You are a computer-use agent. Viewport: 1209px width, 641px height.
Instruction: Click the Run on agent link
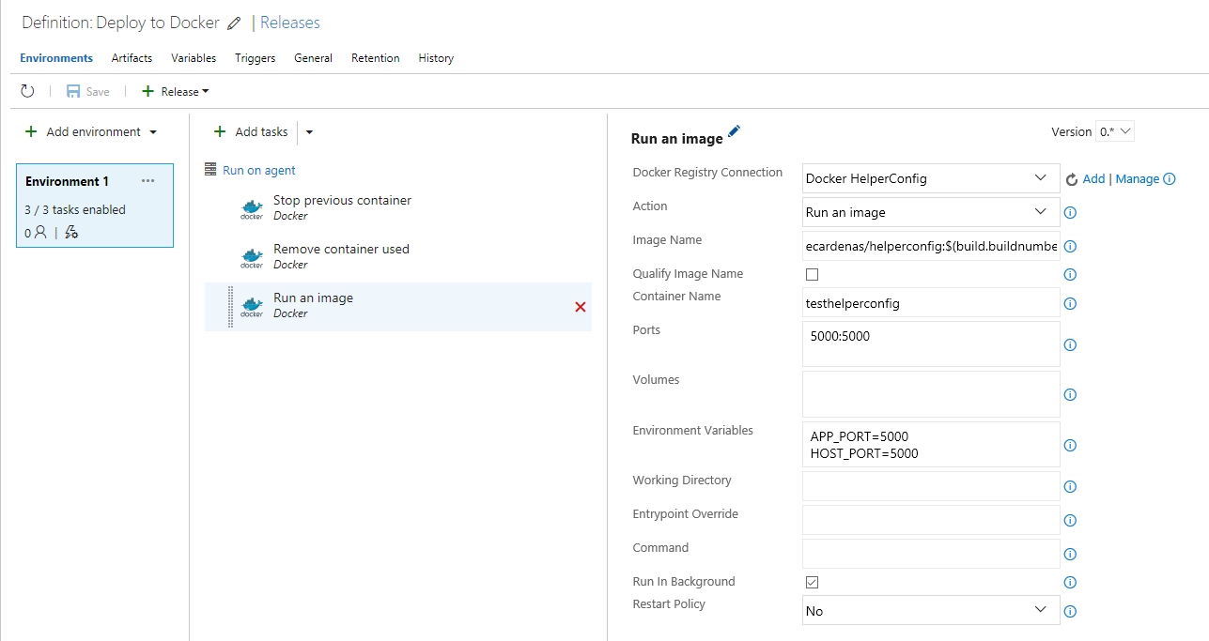pyautogui.click(x=259, y=170)
